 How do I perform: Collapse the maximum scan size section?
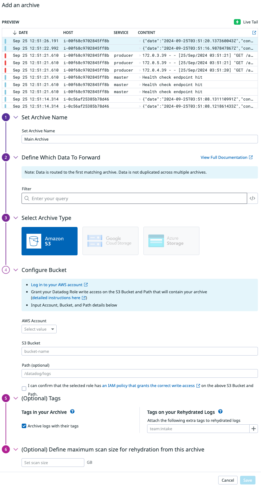click(16, 449)
